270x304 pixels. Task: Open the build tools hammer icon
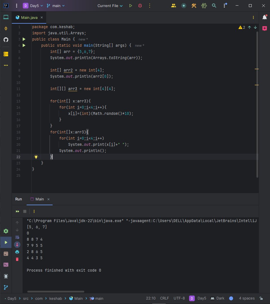(x=194, y=6)
